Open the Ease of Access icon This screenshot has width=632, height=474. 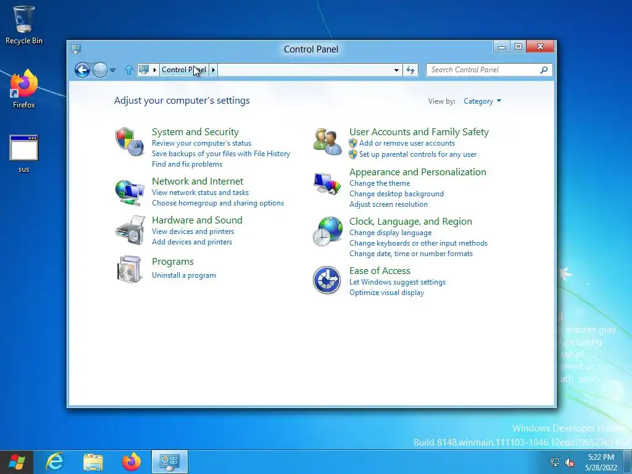(327, 280)
